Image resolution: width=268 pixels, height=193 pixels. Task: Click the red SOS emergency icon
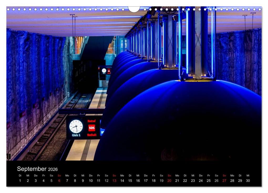click(92, 128)
